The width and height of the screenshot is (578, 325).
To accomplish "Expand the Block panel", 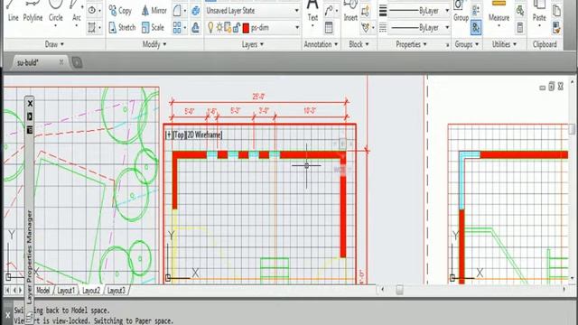I will coord(359,44).
